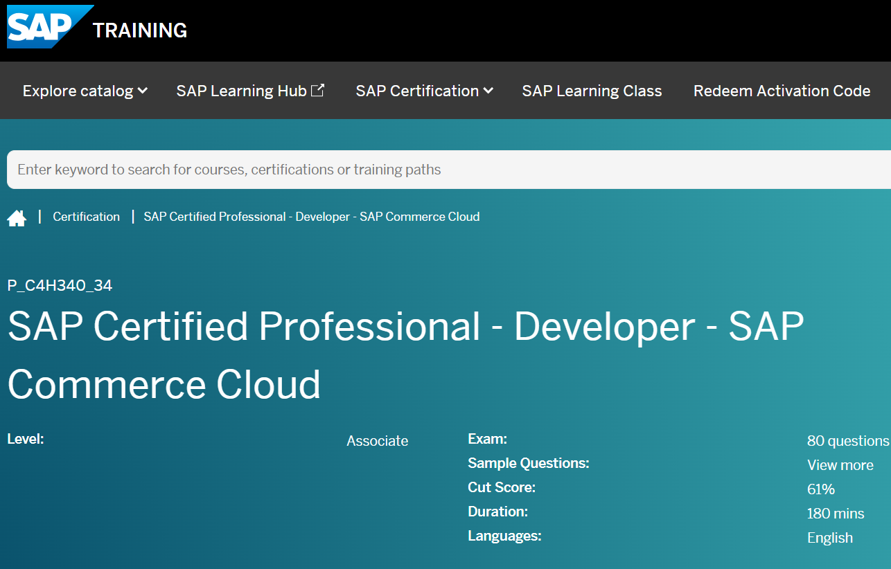Image resolution: width=891 pixels, height=569 pixels.
Task: Click the SAP Commerce Cloud breadcrumb link
Action: [x=312, y=217]
